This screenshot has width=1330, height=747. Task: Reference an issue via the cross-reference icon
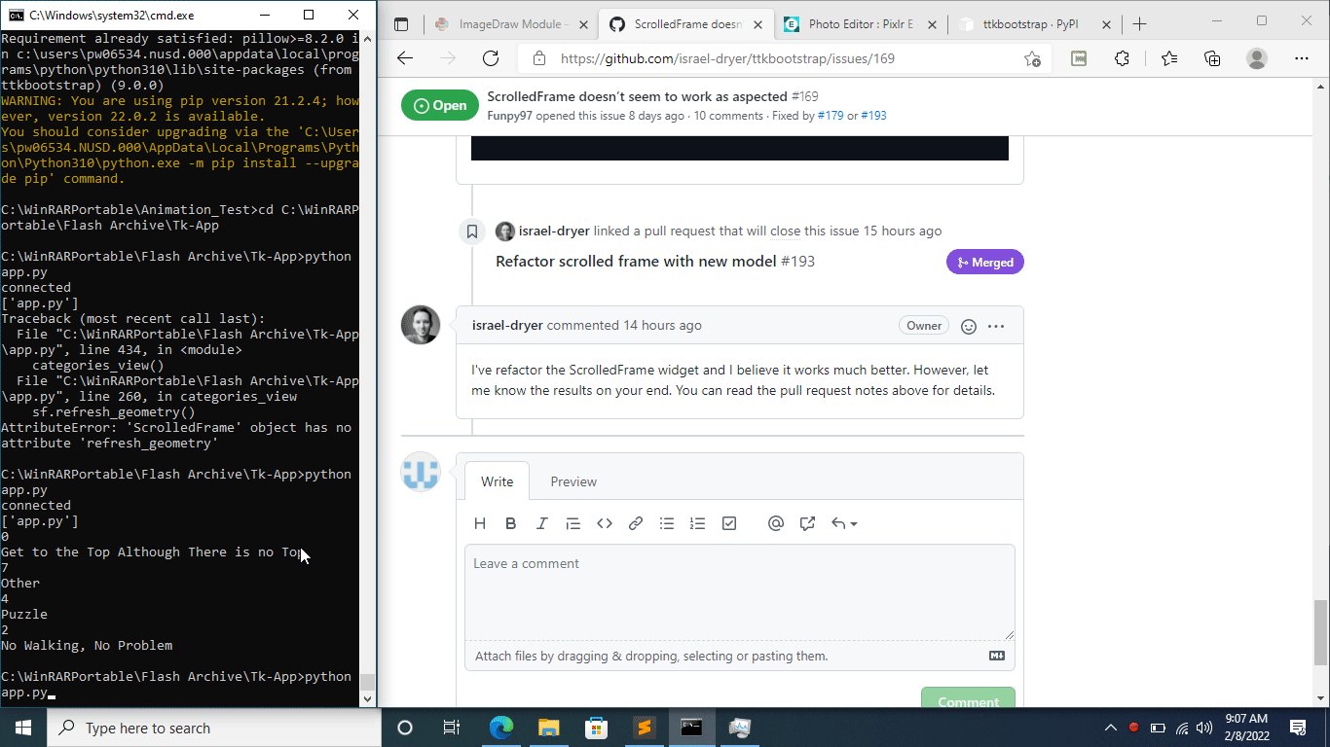pos(807,523)
